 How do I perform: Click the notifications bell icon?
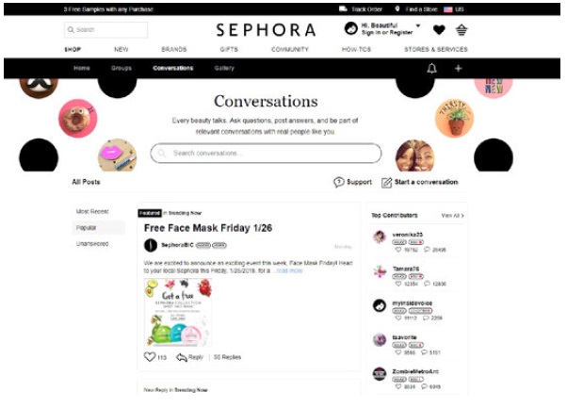[431, 68]
